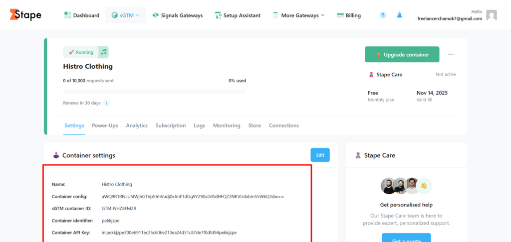The width and height of the screenshot is (511, 242).
Task: Switch to the Power-Ups tab
Action: coord(105,125)
